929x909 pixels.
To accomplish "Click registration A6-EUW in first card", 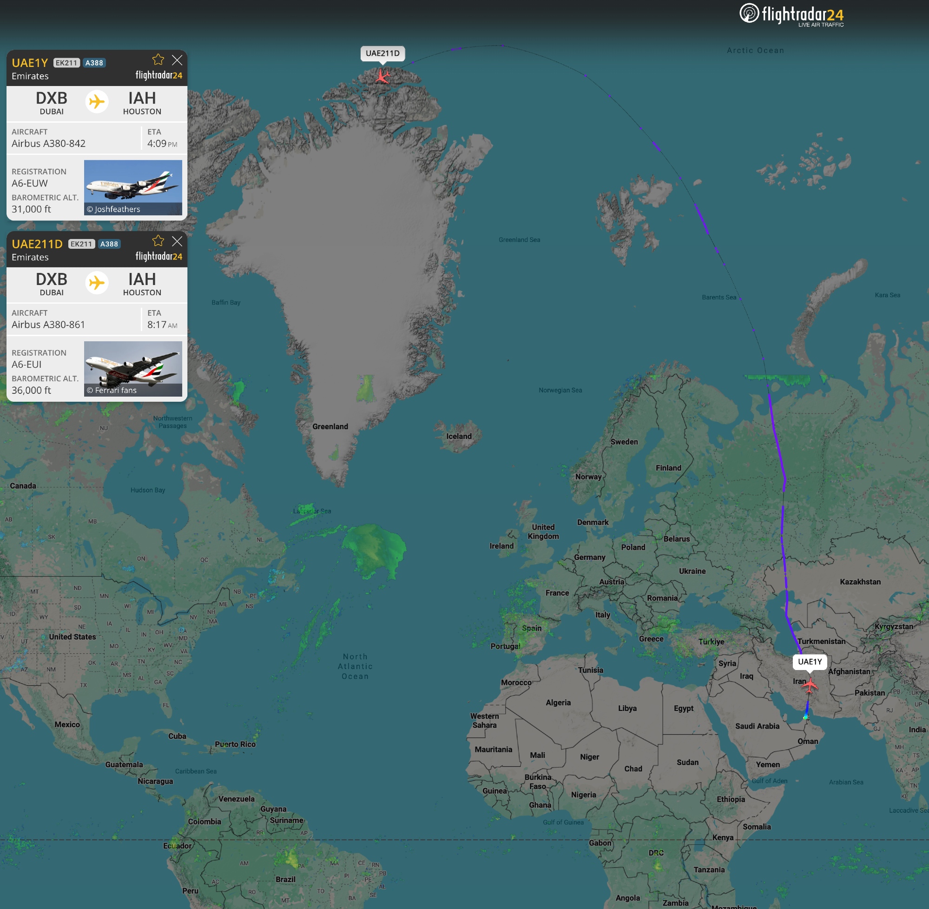I will point(30,183).
